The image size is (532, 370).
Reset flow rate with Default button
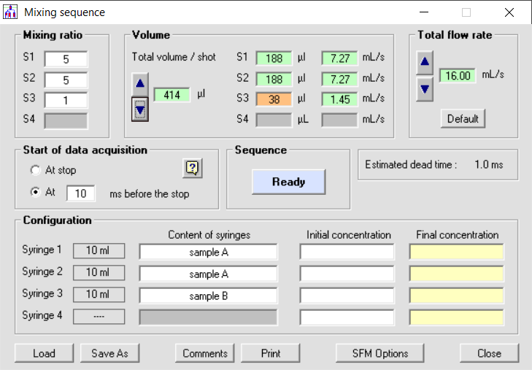point(463,119)
